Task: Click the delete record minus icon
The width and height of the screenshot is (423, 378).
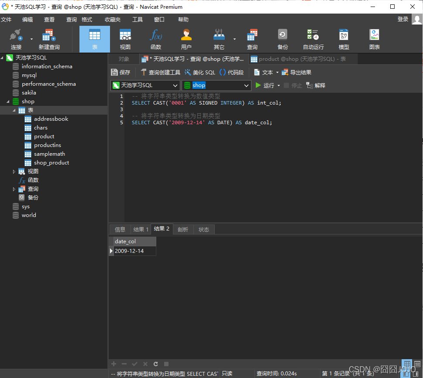Action: [124, 364]
